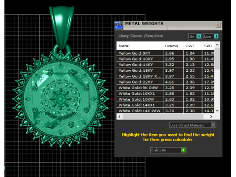Click the 4.61 grams value

[170, 82]
